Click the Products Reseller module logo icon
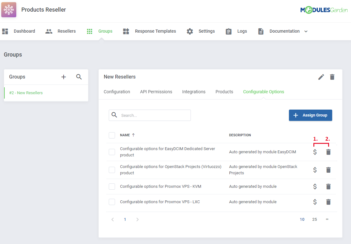This screenshot has width=351, height=244. 9,10
